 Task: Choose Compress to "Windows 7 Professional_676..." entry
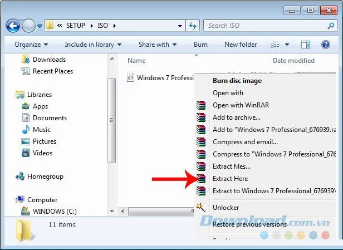[x=274, y=154]
